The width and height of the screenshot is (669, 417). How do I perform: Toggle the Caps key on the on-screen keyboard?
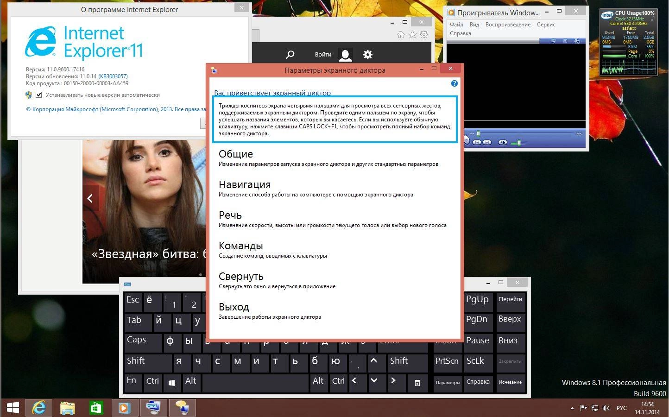[143, 342]
